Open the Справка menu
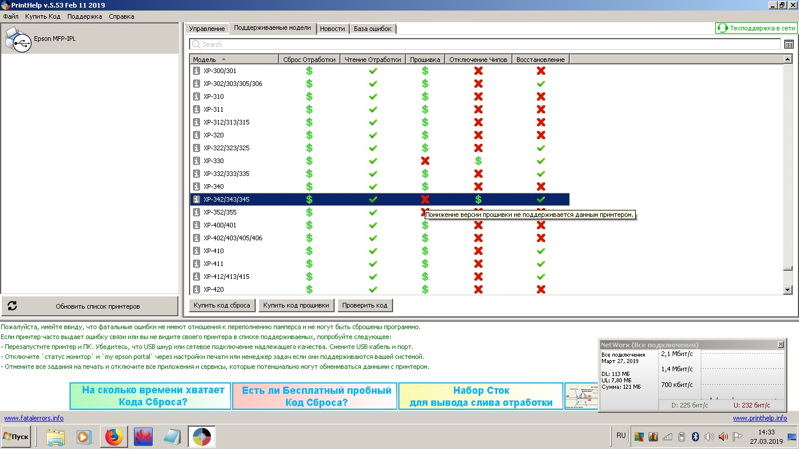 (121, 16)
